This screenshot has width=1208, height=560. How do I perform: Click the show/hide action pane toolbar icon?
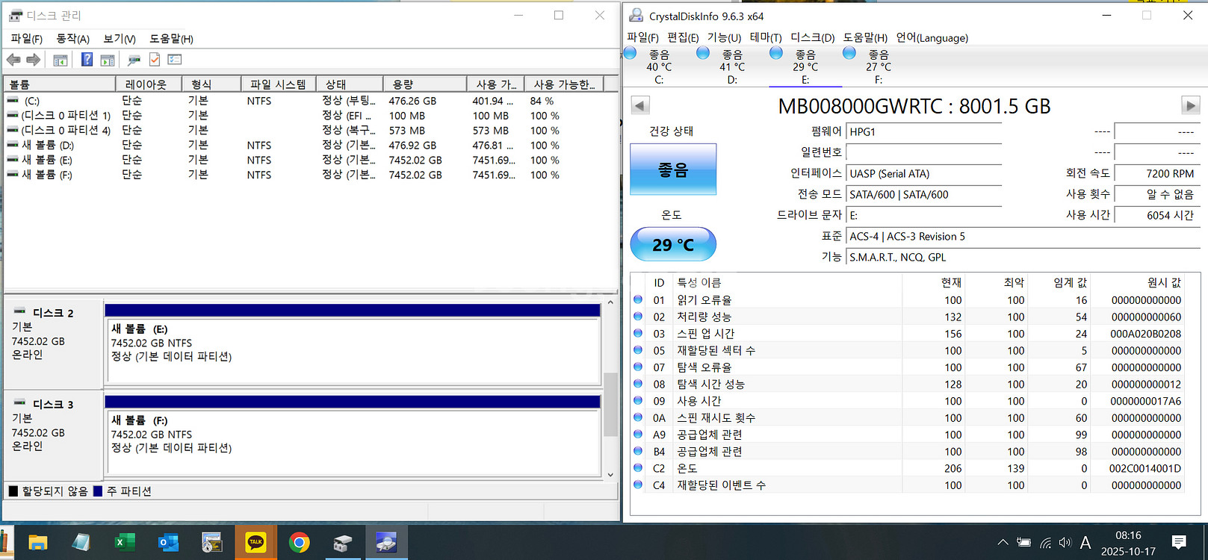point(108,60)
